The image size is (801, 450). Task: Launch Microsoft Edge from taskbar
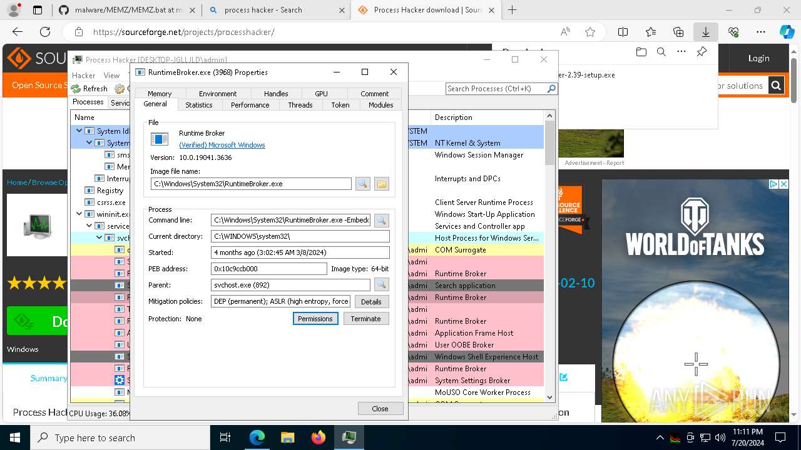click(257, 437)
